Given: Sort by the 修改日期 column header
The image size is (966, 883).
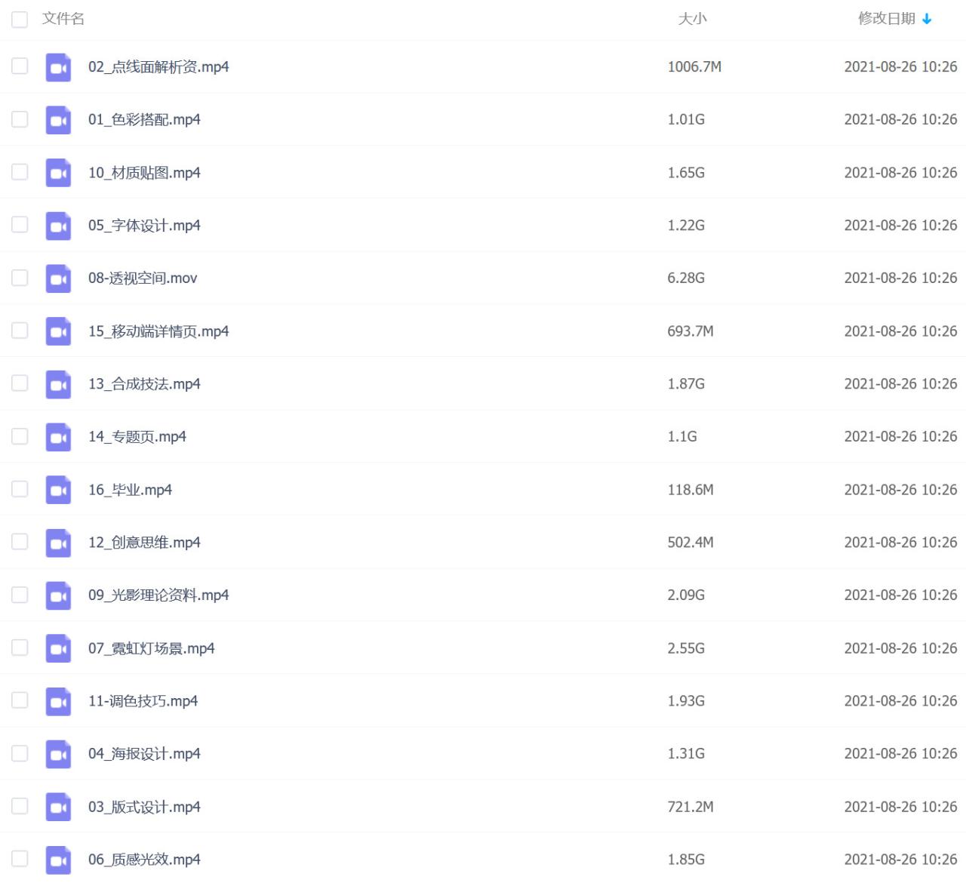Looking at the screenshot, I should (x=886, y=19).
